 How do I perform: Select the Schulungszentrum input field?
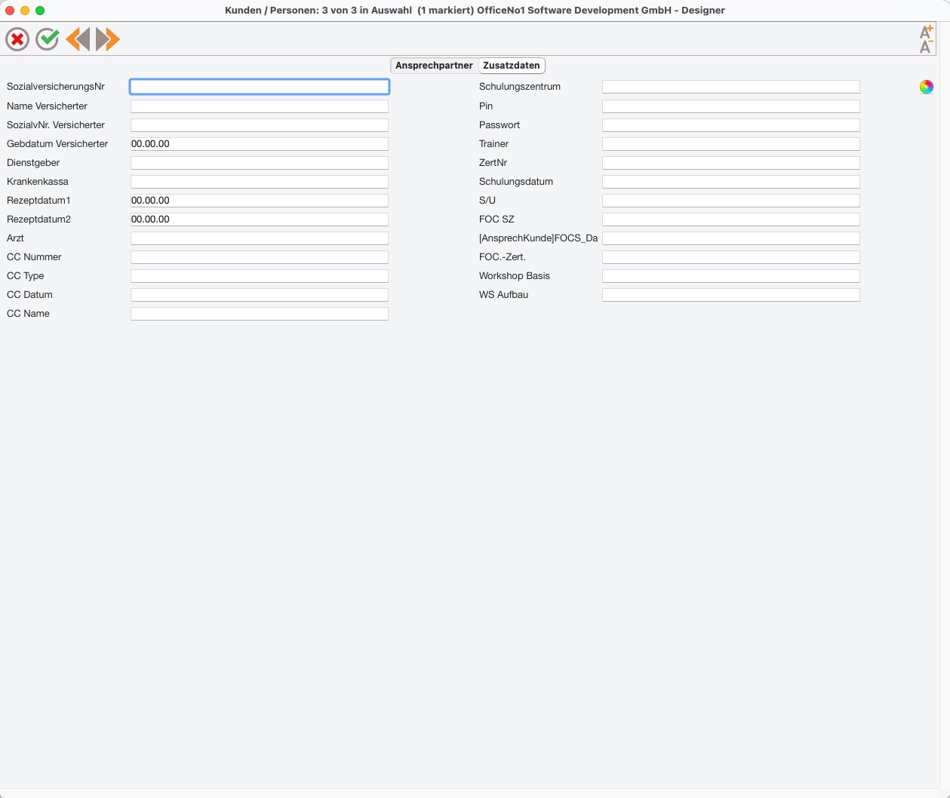tap(731, 87)
